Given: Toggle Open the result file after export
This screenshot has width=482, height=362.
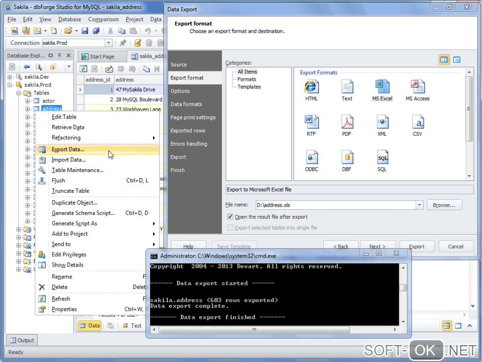Looking at the screenshot, I should [x=230, y=216].
